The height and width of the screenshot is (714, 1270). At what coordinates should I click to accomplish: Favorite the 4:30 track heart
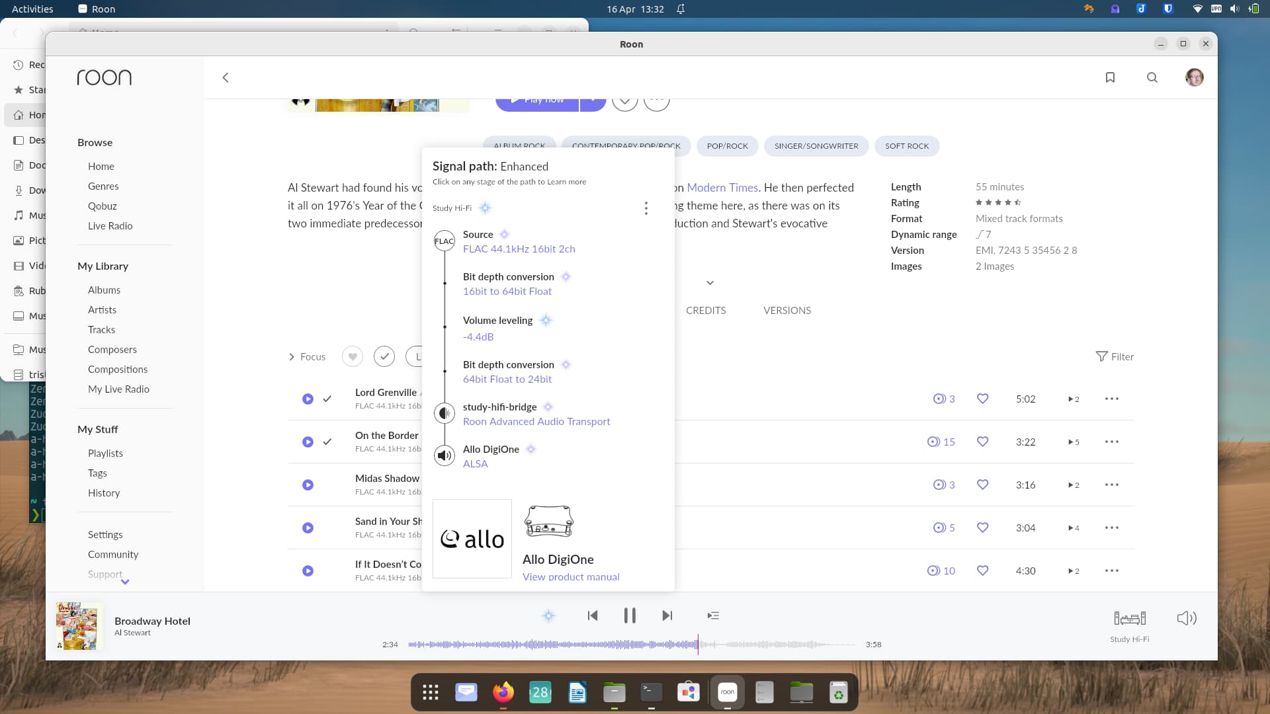pyautogui.click(x=982, y=571)
